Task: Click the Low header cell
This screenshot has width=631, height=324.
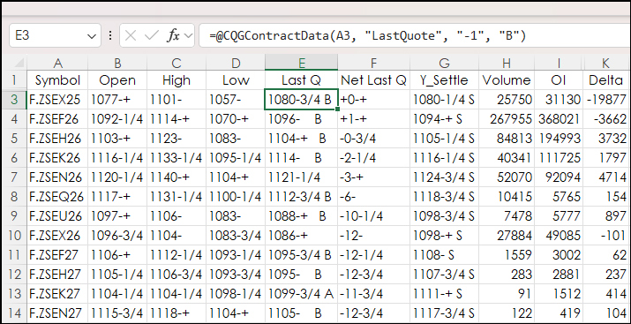Action: (236, 80)
